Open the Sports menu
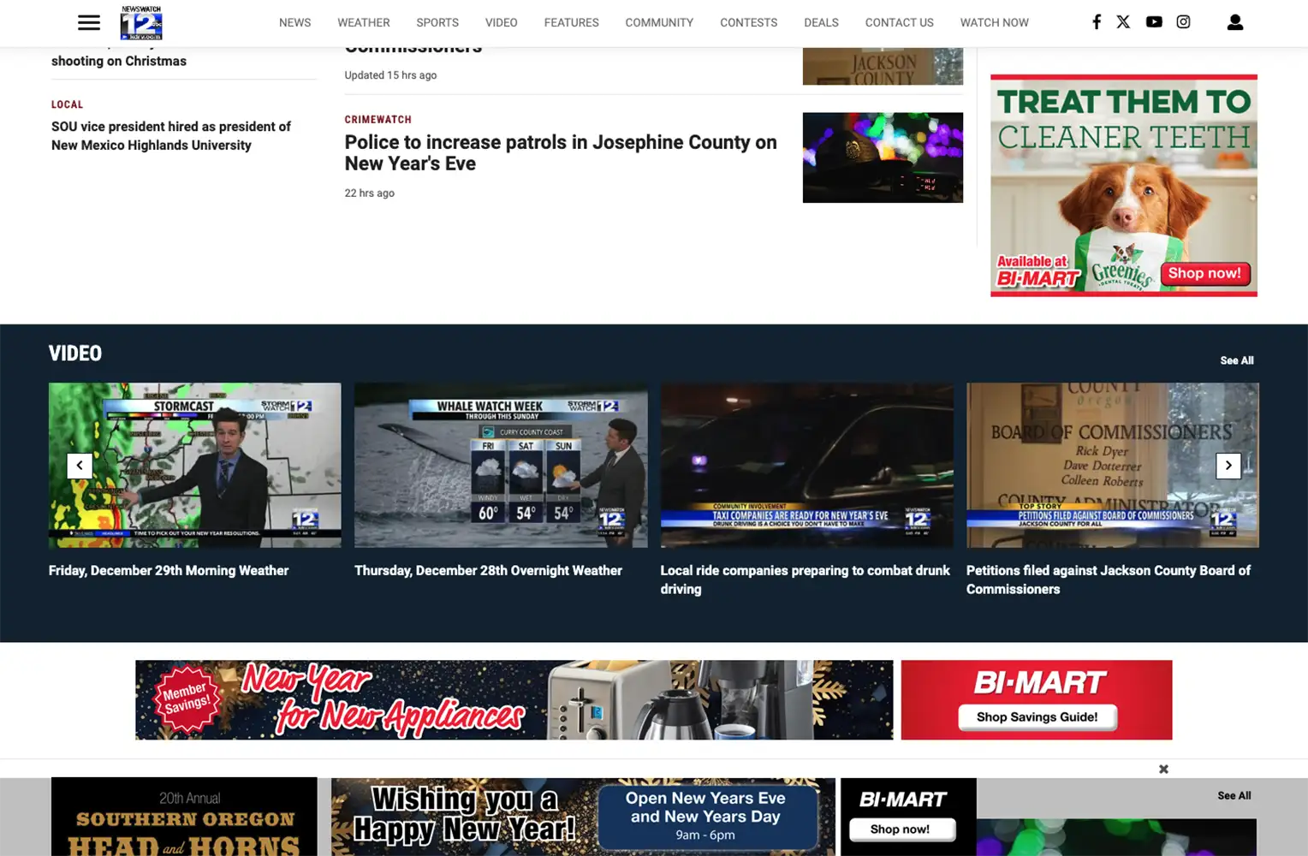Viewport: 1308px width, 856px height. pyautogui.click(x=437, y=22)
